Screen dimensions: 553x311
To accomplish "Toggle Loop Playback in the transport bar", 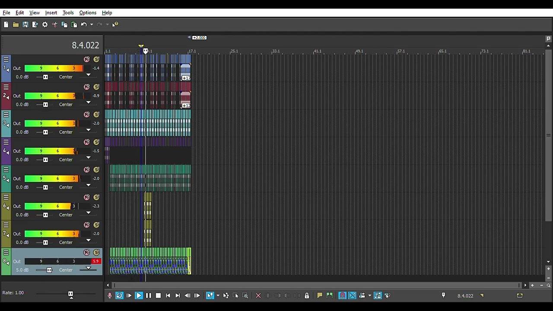I will (x=119, y=296).
